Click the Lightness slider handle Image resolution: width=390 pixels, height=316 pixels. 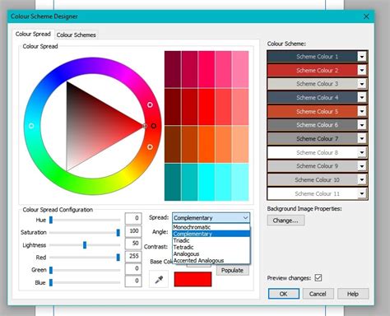tap(85, 245)
